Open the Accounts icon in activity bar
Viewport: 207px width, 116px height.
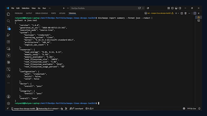click(x=9, y=97)
